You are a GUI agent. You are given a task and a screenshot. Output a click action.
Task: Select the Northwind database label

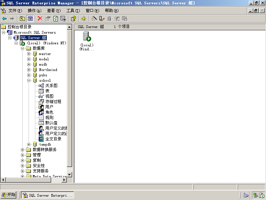[x=48, y=70]
